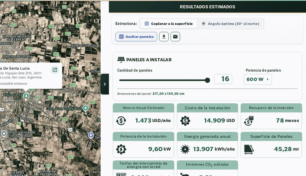Click panel dimensions 217,20 x 130,30 cm
The width and height of the screenshot is (306, 176).
pos(168,94)
